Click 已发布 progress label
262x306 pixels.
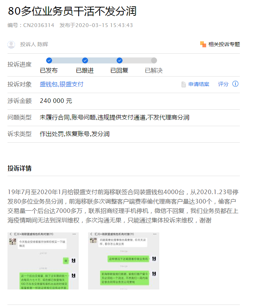(49, 71)
